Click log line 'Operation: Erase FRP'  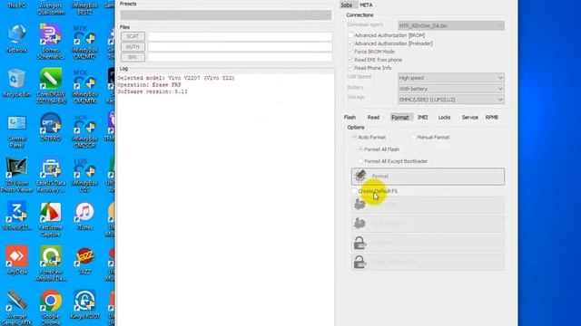point(149,84)
